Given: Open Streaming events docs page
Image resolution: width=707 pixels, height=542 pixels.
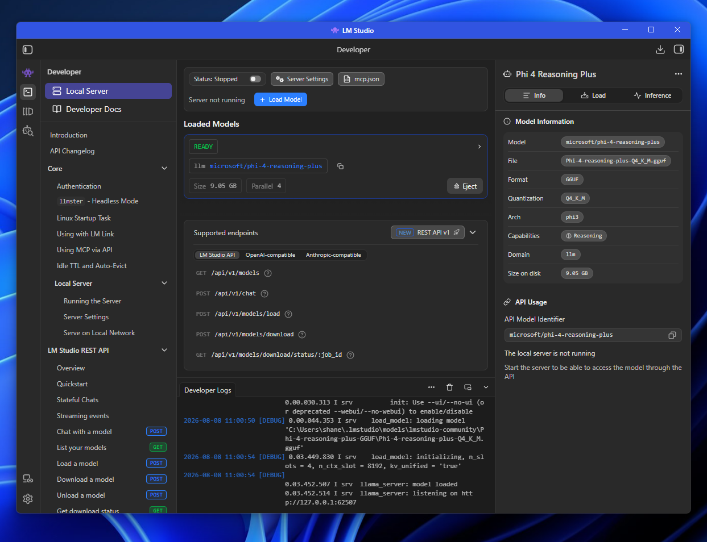Looking at the screenshot, I should (x=82, y=416).
